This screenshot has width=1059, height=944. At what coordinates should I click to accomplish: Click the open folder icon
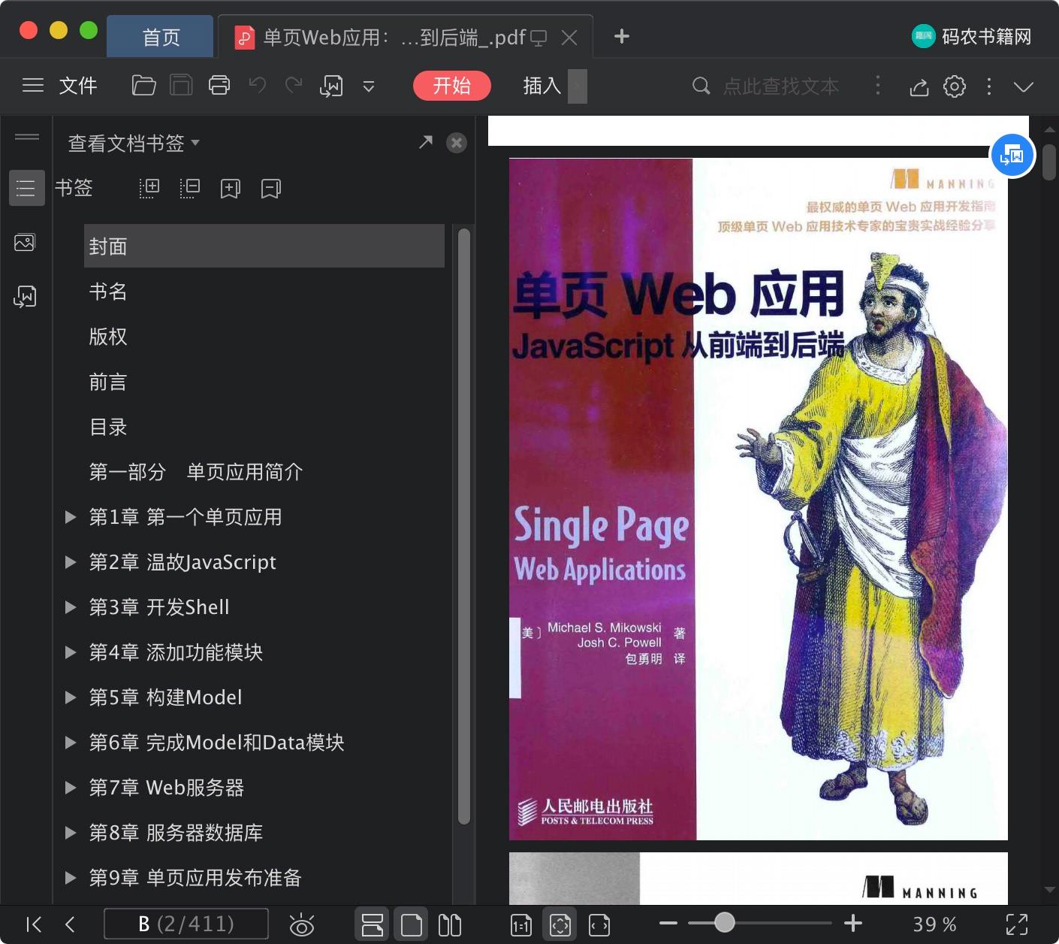pyautogui.click(x=143, y=86)
